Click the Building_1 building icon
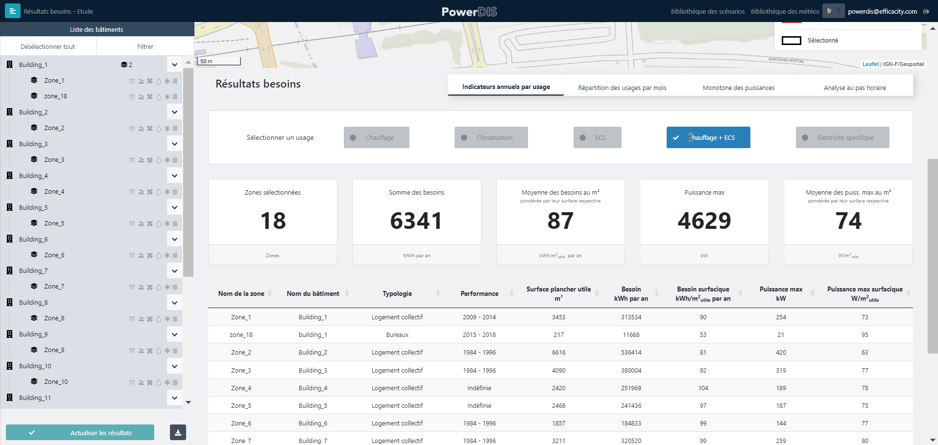Viewport: 938px width, 445px height. coord(9,65)
